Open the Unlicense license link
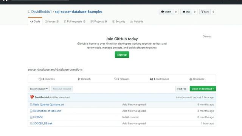The height and width of the screenshot is (136, 242). 197,79
